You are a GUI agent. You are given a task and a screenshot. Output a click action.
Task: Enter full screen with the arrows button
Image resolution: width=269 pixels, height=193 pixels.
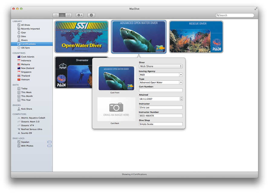tap(256, 8)
